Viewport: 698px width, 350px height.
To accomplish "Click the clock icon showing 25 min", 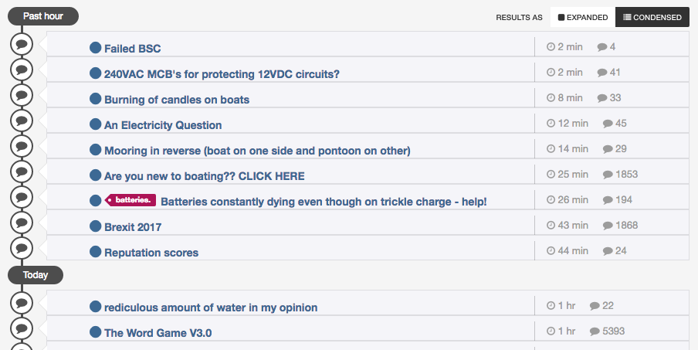I will point(551,175).
